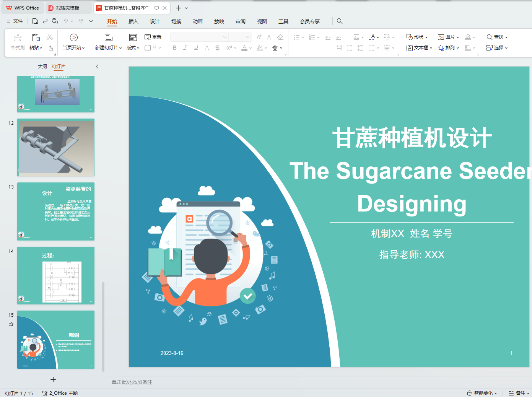Select slide 14 thumbnail with circuit diagram
The height and width of the screenshot is (397, 532).
[56, 275]
